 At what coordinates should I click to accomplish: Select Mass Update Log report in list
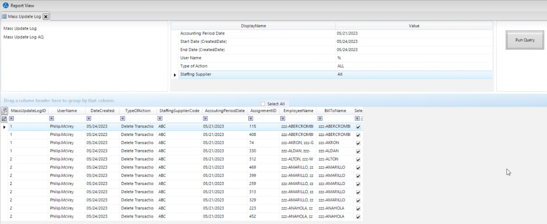(20, 28)
